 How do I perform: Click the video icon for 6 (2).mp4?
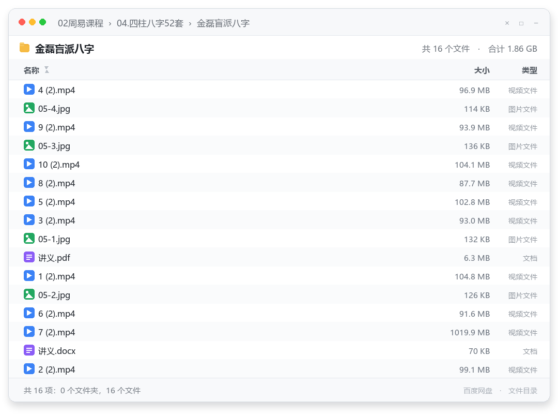[29, 313]
